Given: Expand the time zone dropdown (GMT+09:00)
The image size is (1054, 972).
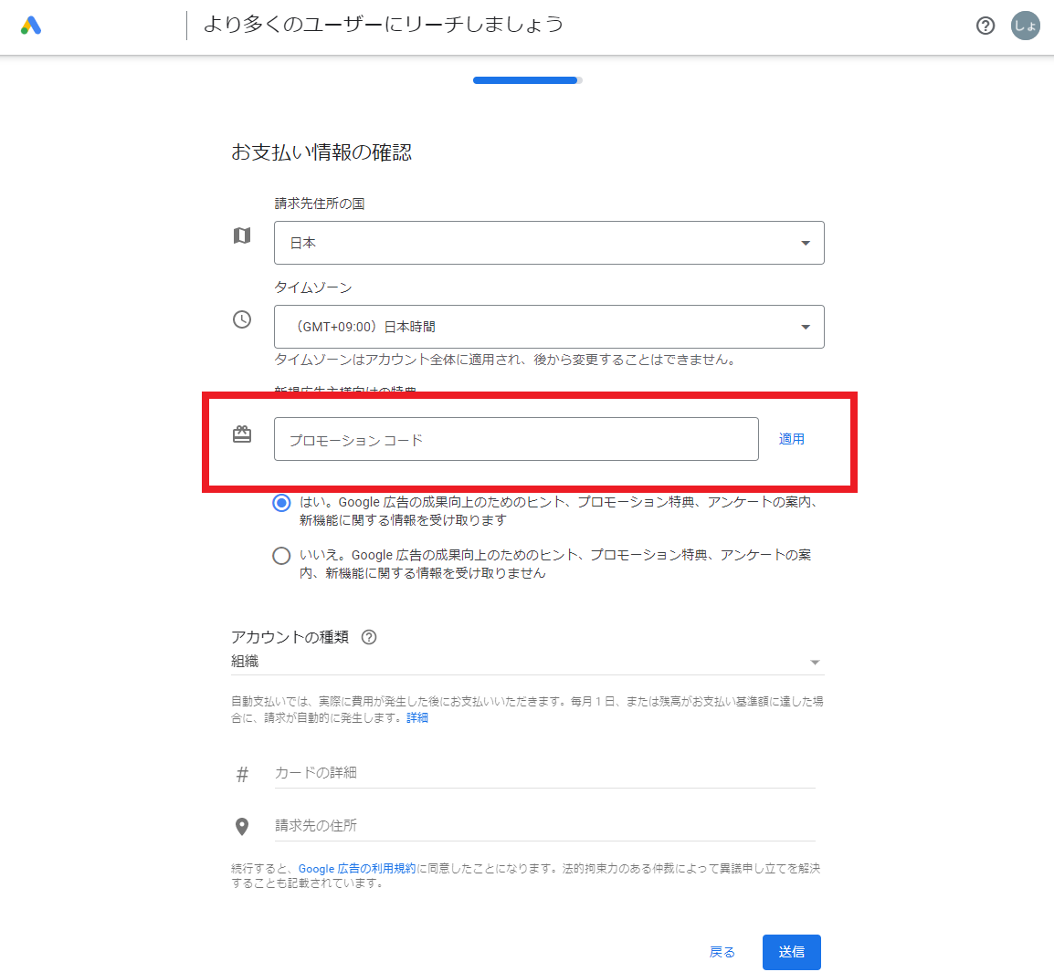Looking at the screenshot, I should pyautogui.click(x=549, y=327).
